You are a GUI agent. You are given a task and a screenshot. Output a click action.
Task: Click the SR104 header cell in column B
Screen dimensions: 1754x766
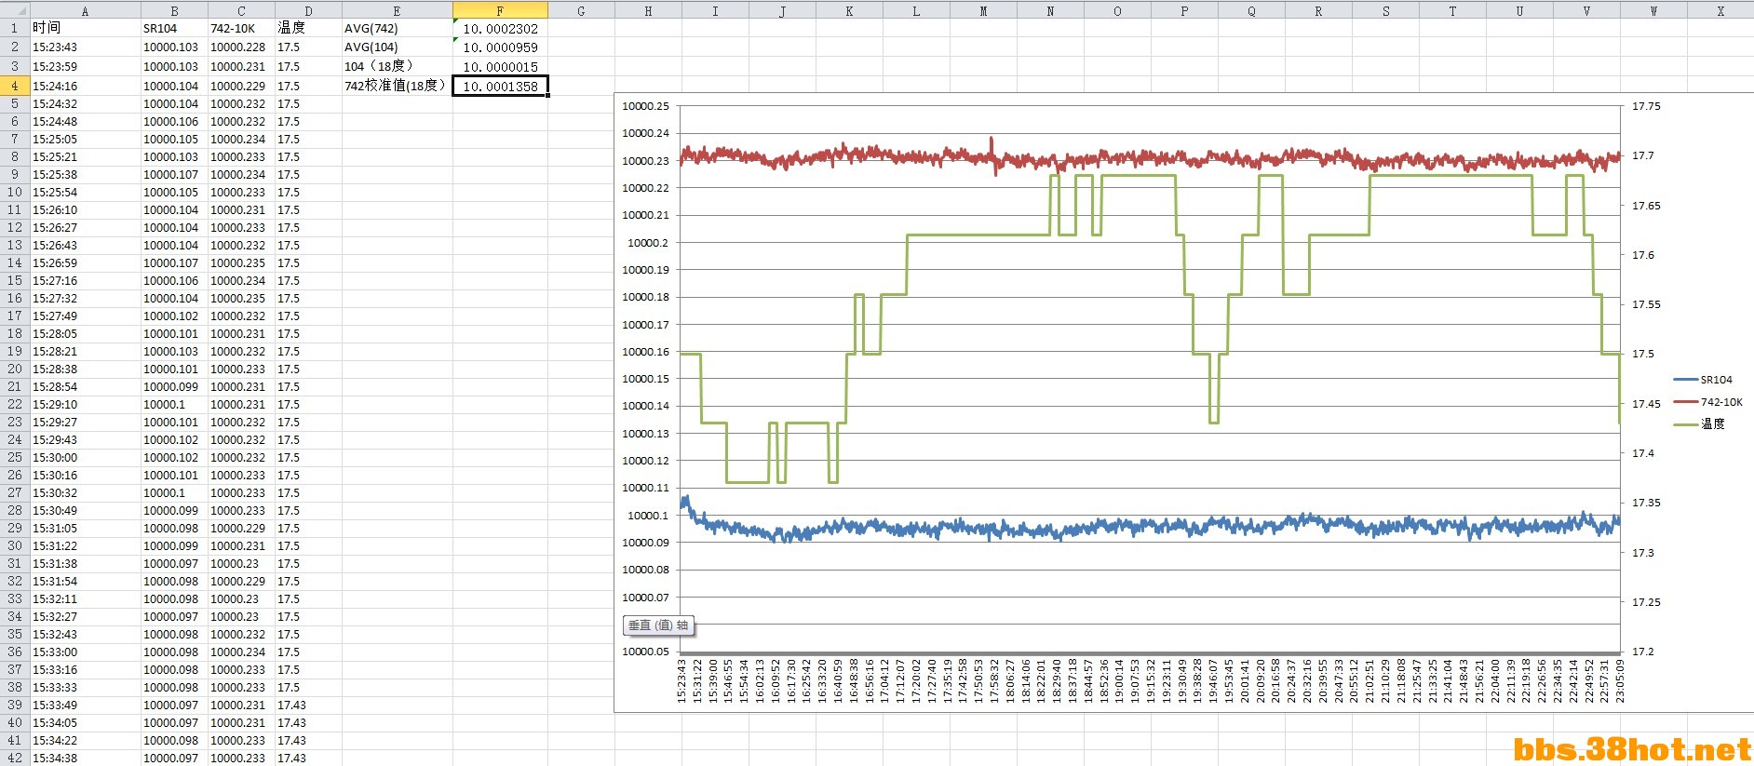pyautogui.click(x=174, y=28)
